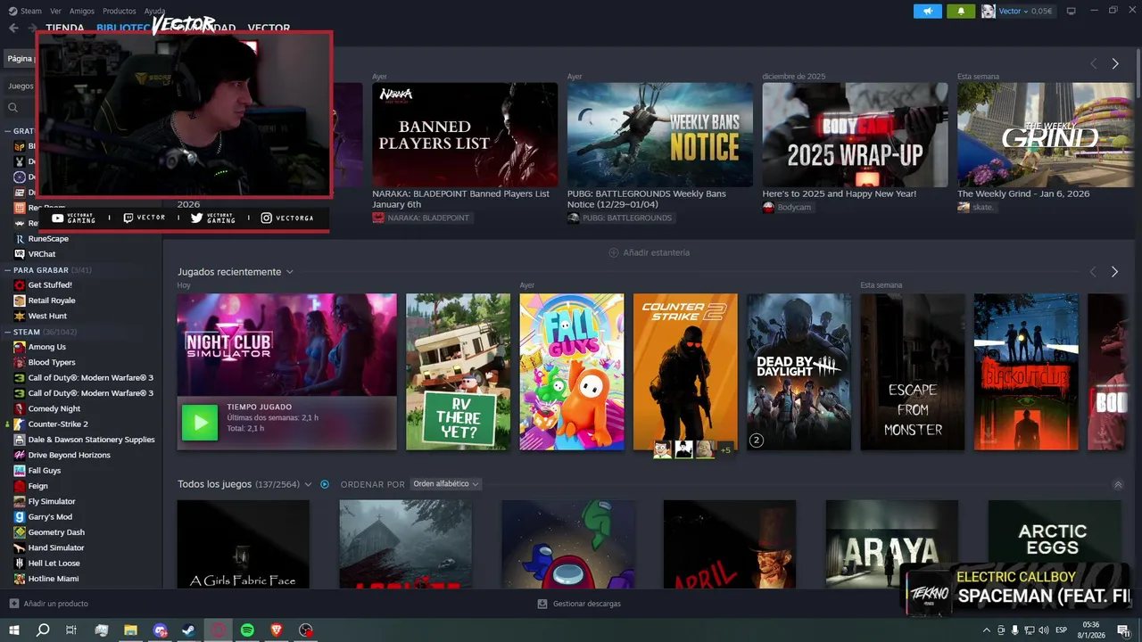
Task: Click the back navigation arrow
Action: [13, 28]
